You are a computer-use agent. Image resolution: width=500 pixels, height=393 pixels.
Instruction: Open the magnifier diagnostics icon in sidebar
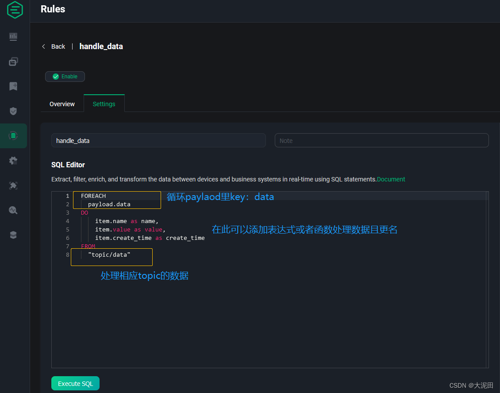13,210
